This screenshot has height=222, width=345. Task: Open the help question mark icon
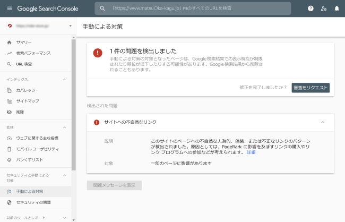(310, 8)
